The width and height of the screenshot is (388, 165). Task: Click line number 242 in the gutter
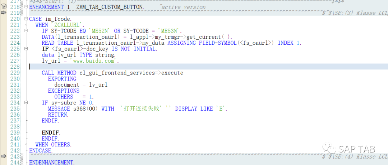(x=15, y=150)
